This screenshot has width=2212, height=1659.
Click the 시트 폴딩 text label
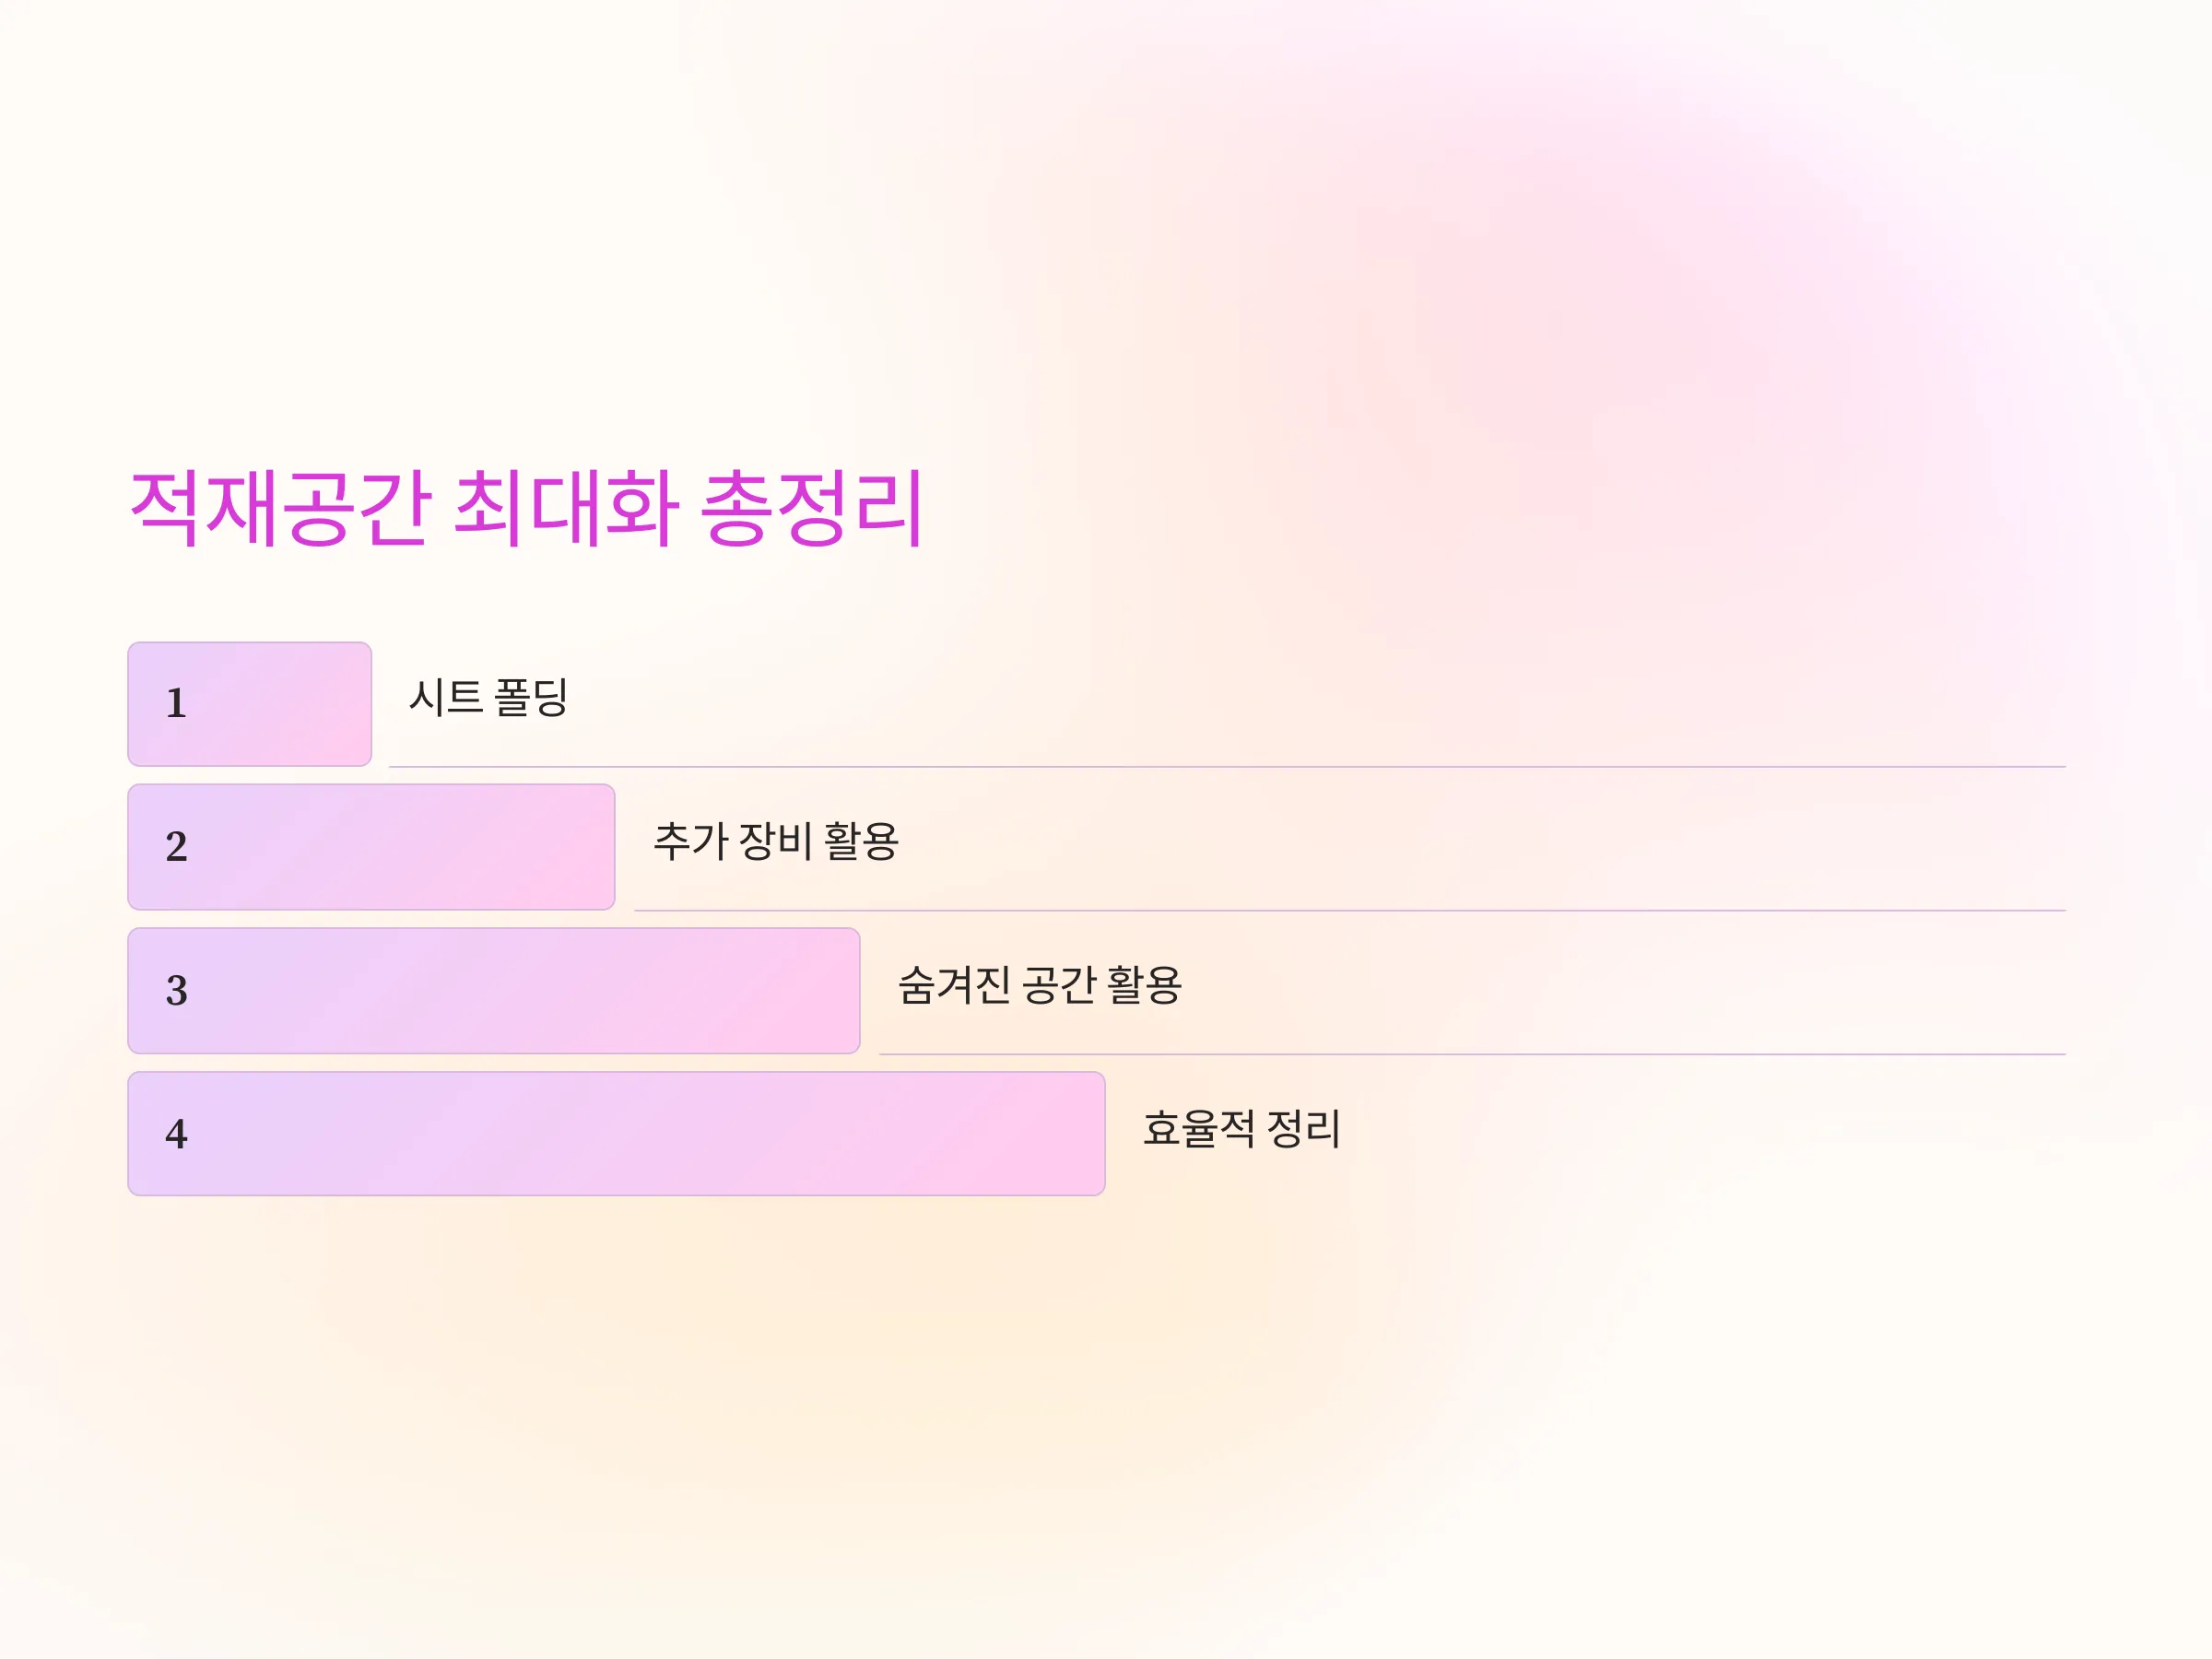coord(489,698)
